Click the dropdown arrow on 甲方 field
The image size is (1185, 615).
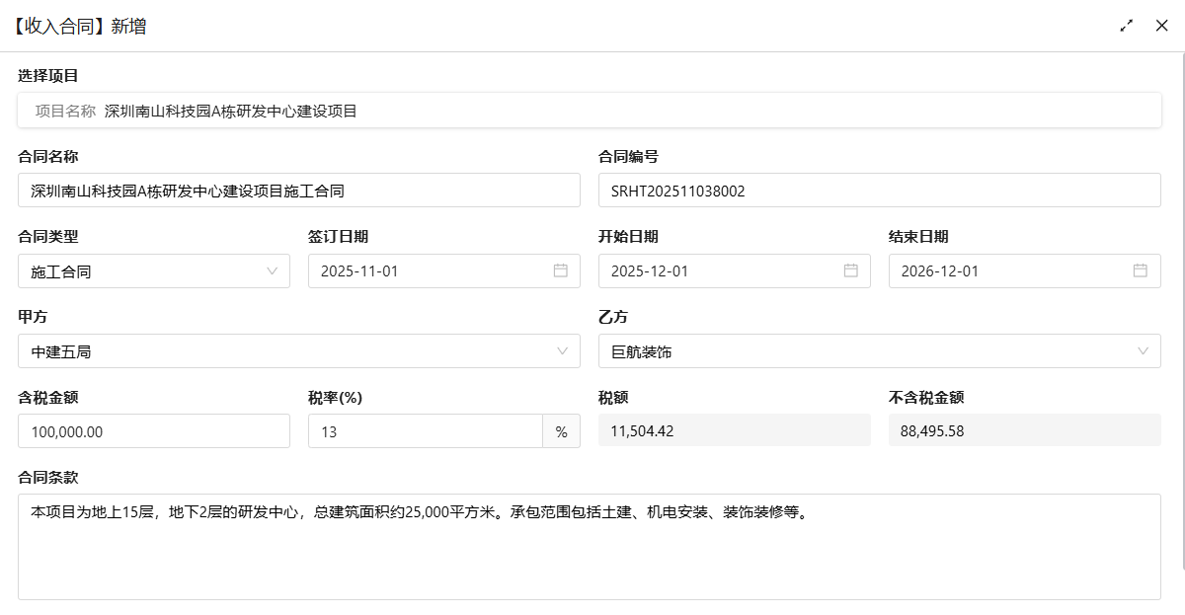tap(564, 350)
